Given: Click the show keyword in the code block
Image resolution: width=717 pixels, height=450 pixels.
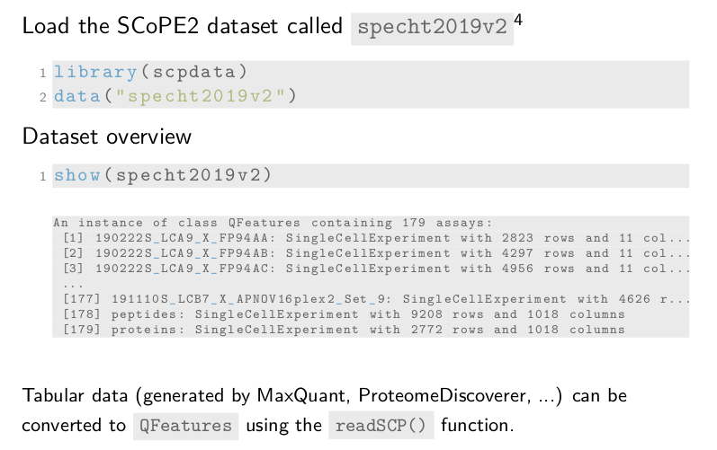Looking at the screenshot, I should [77, 175].
